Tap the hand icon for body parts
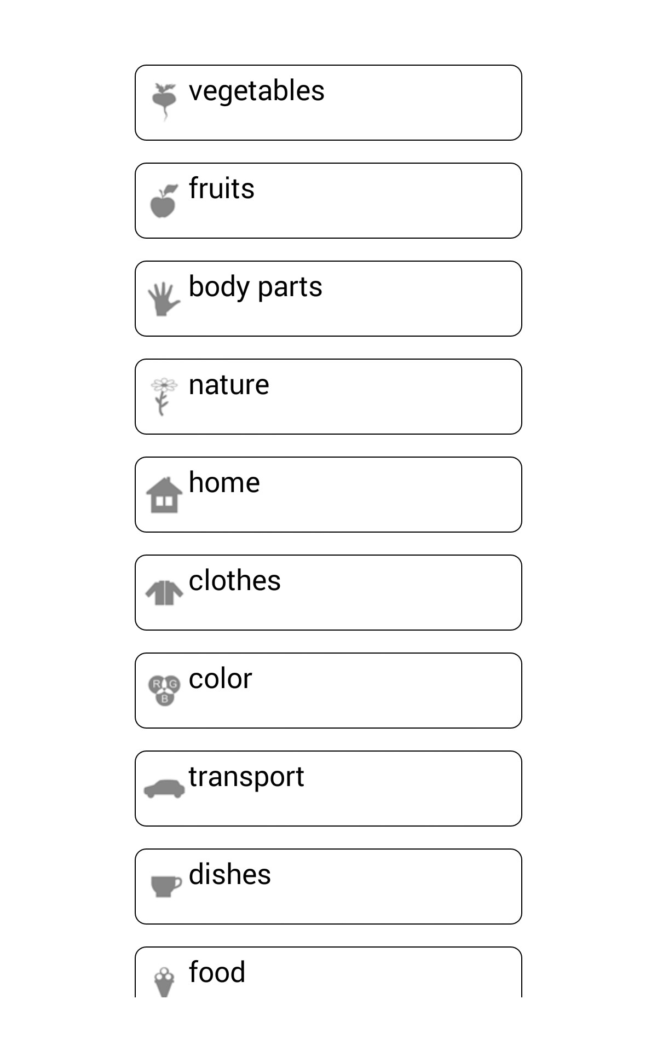The width and height of the screenshot is (657, 1051). pyautogui.click(x=164, y=299)
